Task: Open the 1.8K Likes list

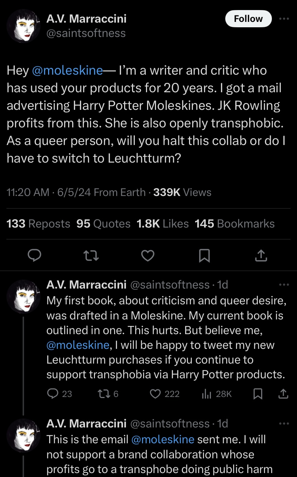Action: point(162,224)
